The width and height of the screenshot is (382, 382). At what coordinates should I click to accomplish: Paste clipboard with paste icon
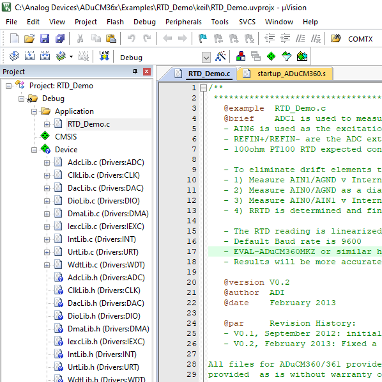point(111,38)
